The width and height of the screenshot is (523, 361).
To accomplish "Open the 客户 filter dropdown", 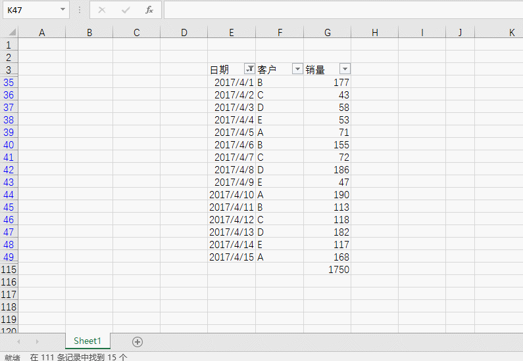I will 297,69.
